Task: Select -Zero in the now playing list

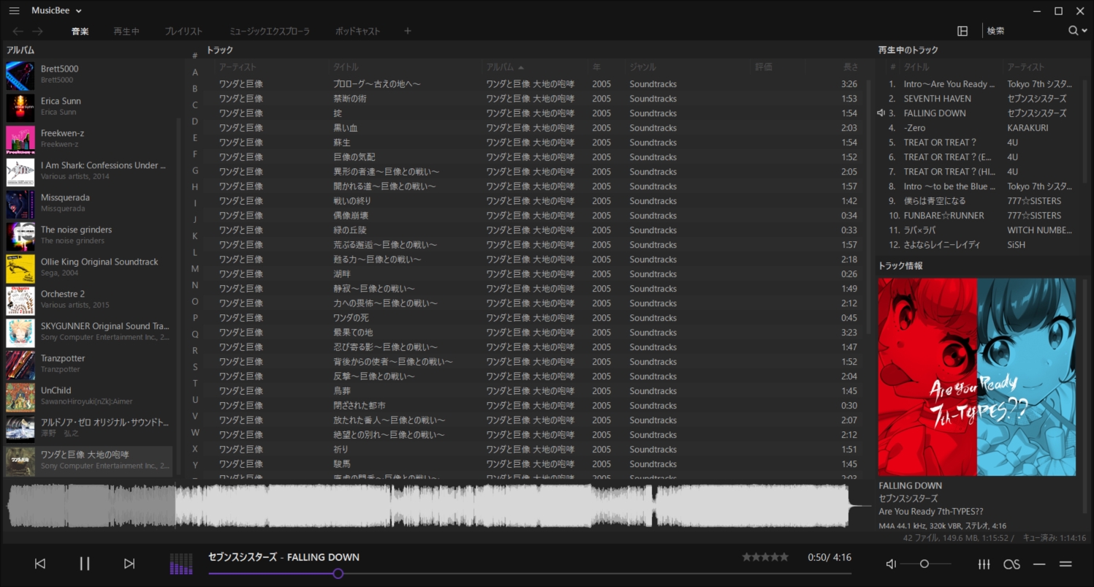Action: point(914,128)
